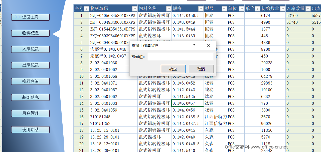This screenshot has width=321, height=152.
Task: Open the 单位 column filter dropdown
Action: pyautogui.click(x=241, y=9)
